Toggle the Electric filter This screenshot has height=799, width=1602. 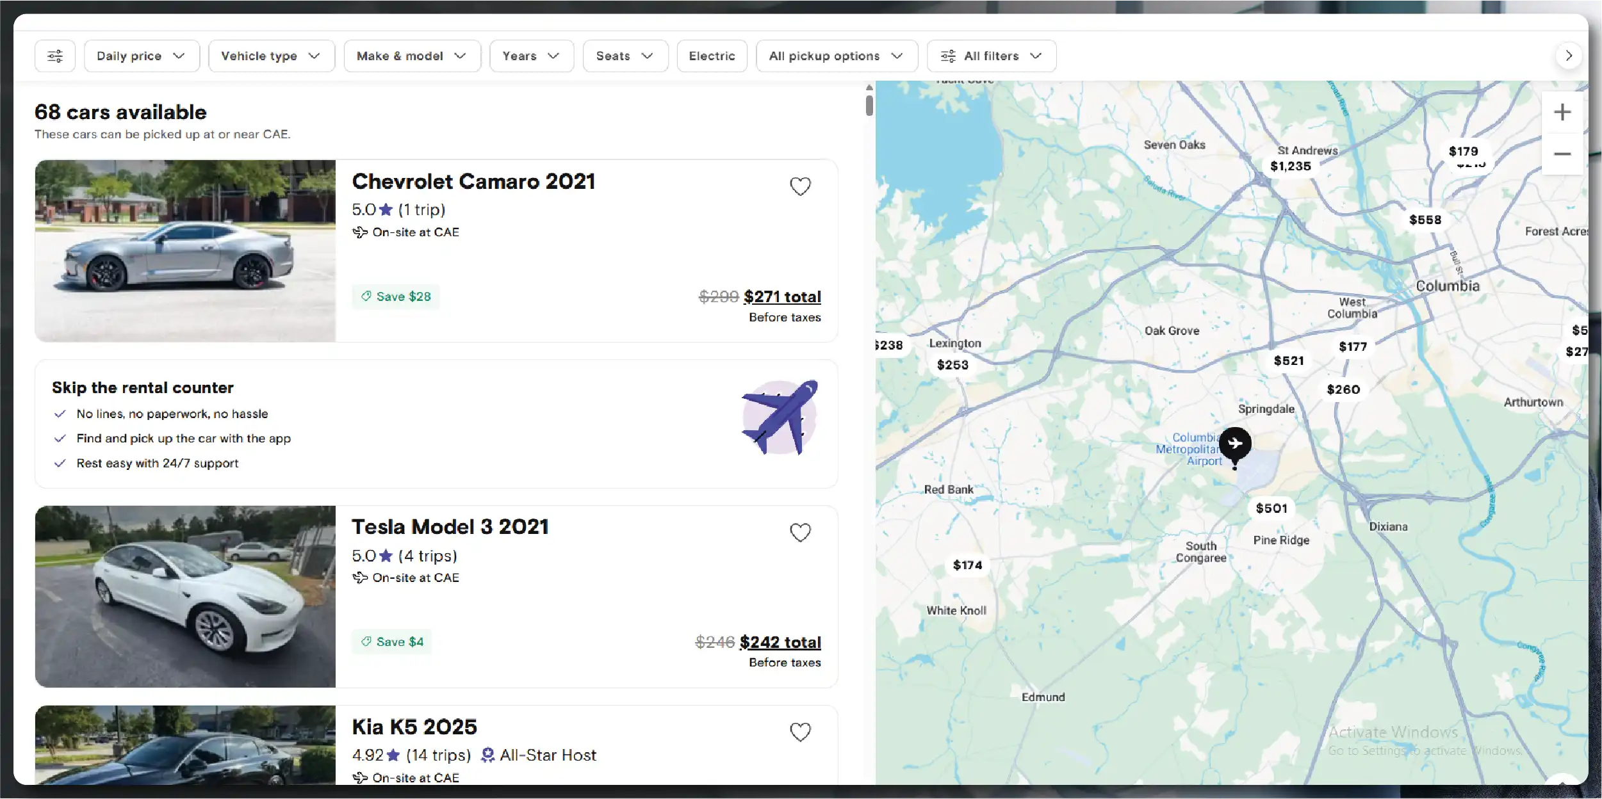712,56
